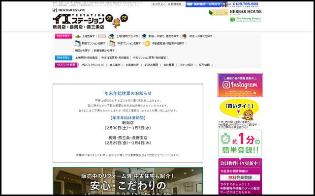Viewport: 315px width, 196px height.
Task: Select the used detached house search 中古一戸建て
Action: [197, 36]
